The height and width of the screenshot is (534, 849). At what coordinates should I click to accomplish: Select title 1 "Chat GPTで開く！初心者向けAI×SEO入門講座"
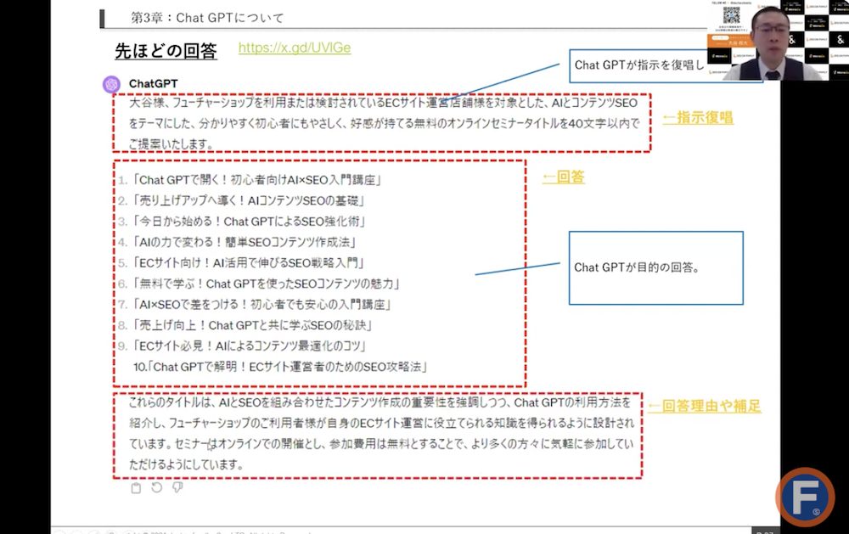(257, 180)
